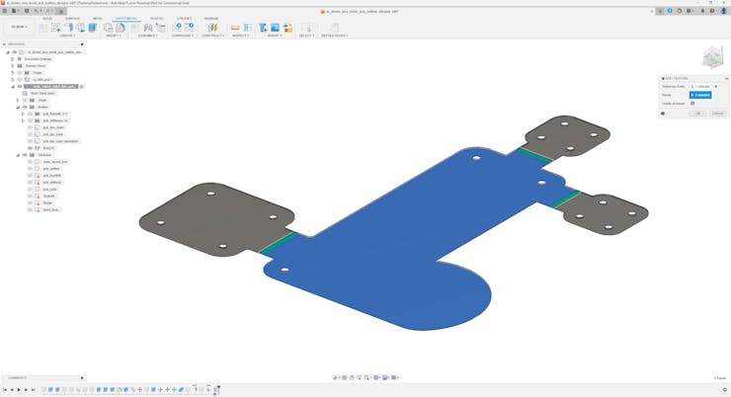Click OK in the Edit Feature dialog
Viewport: 731px width, 397px height.
pyautogui.click(x=697, y=114)
